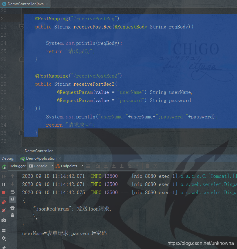The image size is (237, 249).
Task: Select the DemoController.java editor tab
Action: pyautogui.click(x=25, y=4)
